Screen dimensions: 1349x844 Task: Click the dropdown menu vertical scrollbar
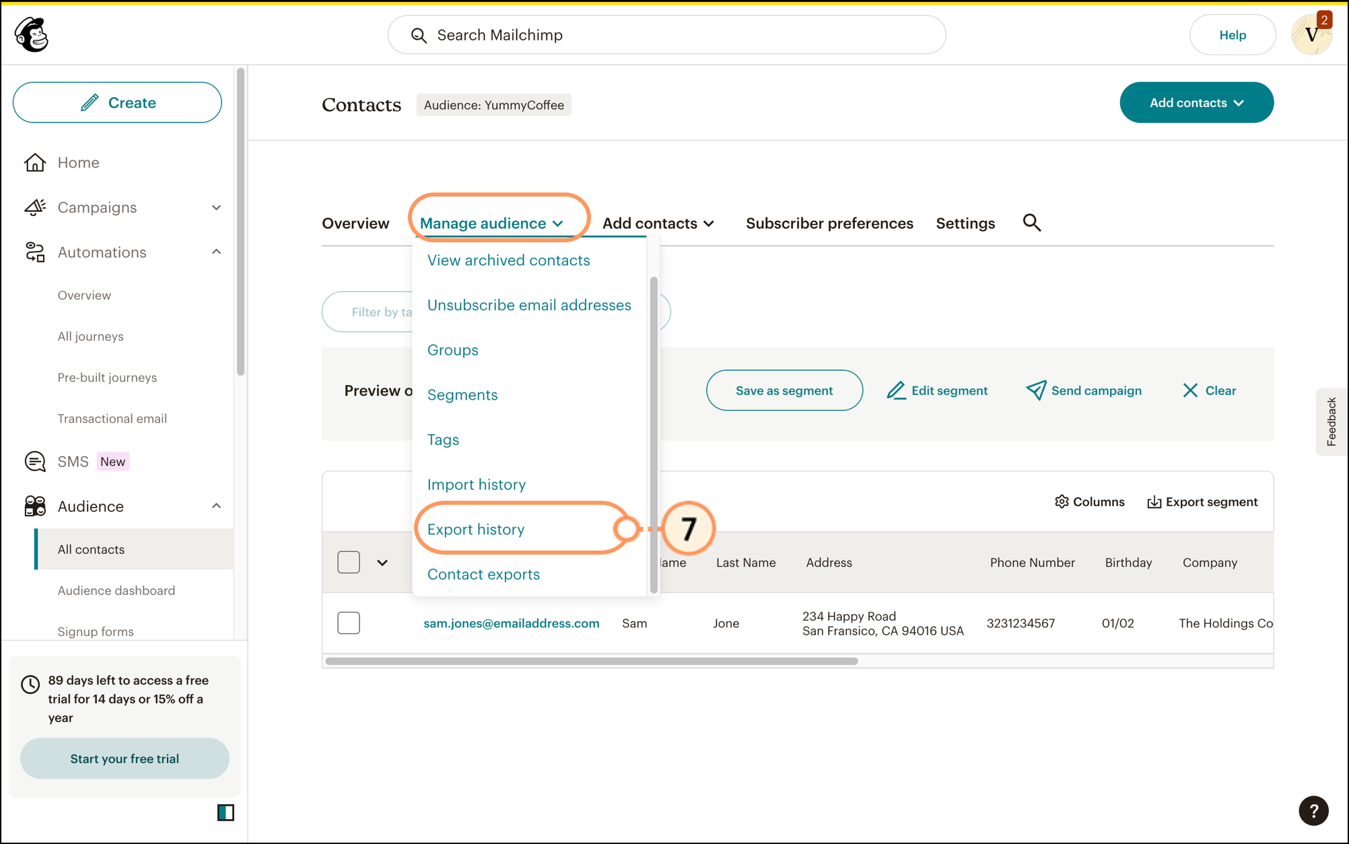tap(653, 434)
